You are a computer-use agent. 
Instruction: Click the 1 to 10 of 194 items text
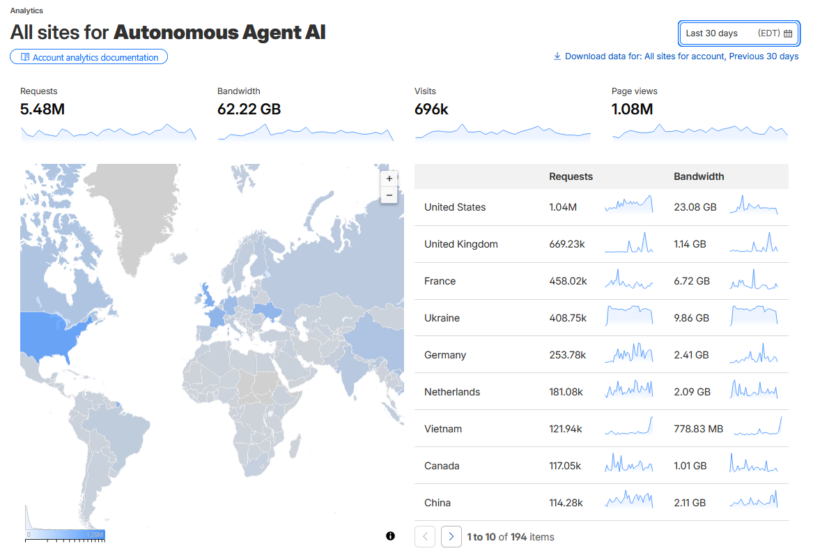tap(510, 537)
